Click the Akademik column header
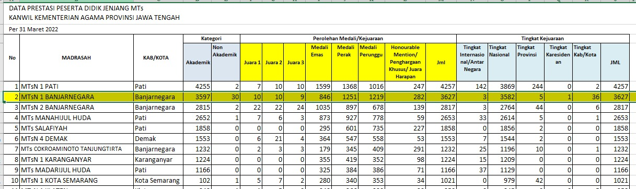Viewport: 636px width, 189px height. [198, 63]
